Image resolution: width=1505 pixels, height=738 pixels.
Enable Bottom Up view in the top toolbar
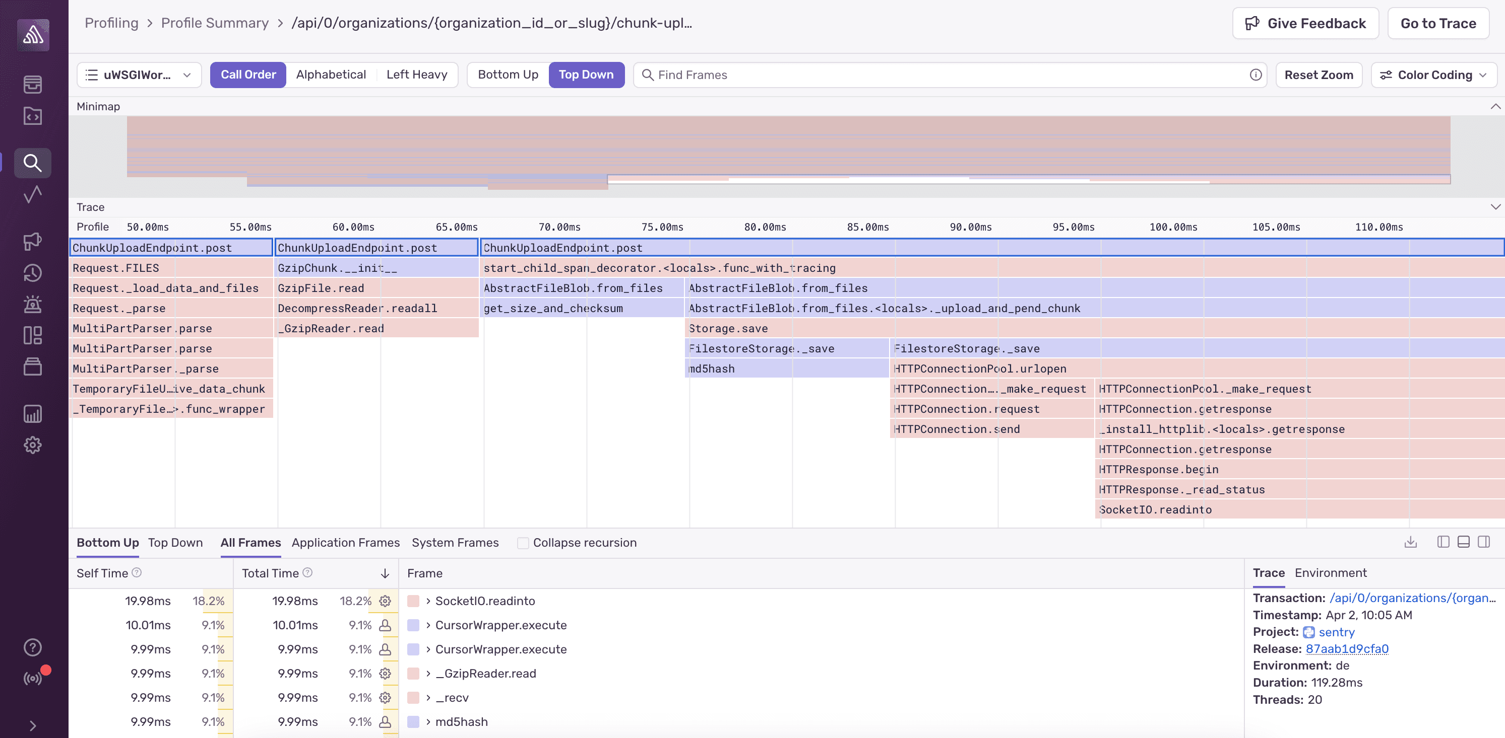507,75
